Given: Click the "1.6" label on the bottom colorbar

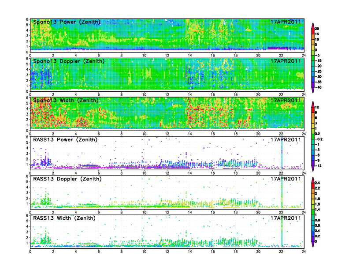Looking at the screenshot, I should pos(318,204).
